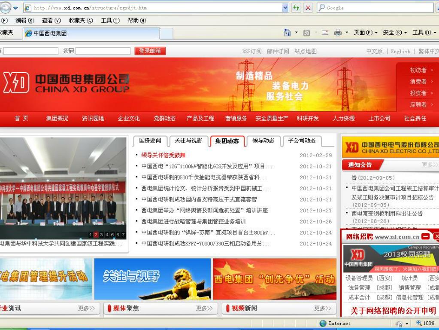439x330 pixels.
Task: Open the 站点地图 link
Action: point(306,51)
